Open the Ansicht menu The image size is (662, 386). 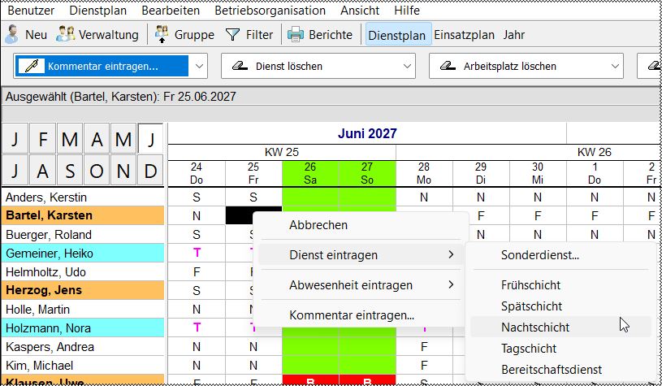(x=360, y=11)
